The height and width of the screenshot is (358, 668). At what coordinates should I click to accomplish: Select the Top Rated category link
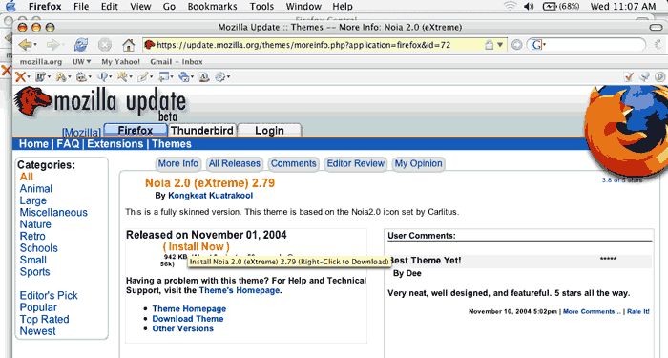pyautogui.click(x=44, y=319)
